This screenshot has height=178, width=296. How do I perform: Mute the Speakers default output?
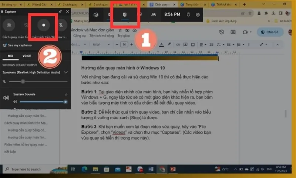(4, 82)
